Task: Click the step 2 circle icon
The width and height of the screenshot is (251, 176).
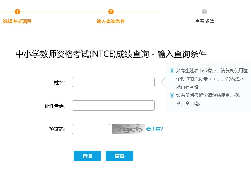Action: (x=111, y=12)
